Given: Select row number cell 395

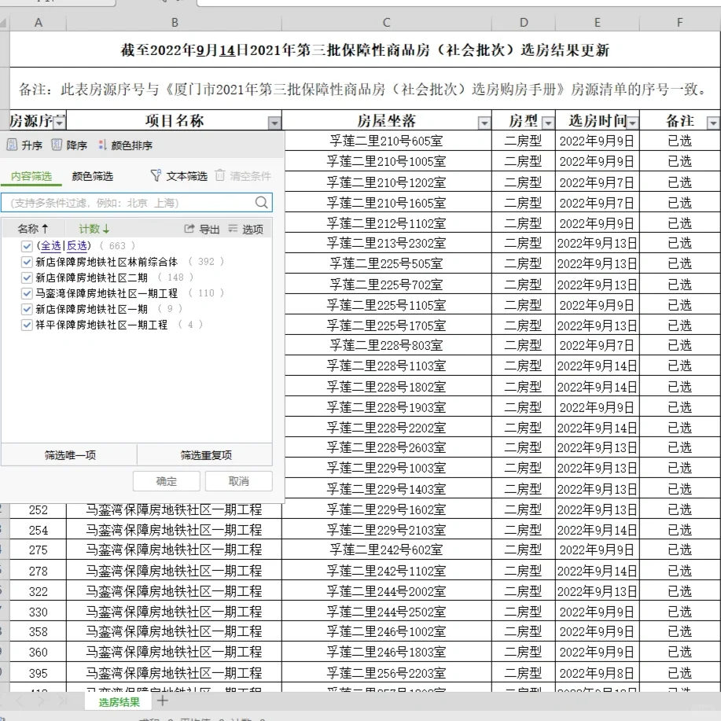Looking at the screenshot, I should (x=39, y=674).
